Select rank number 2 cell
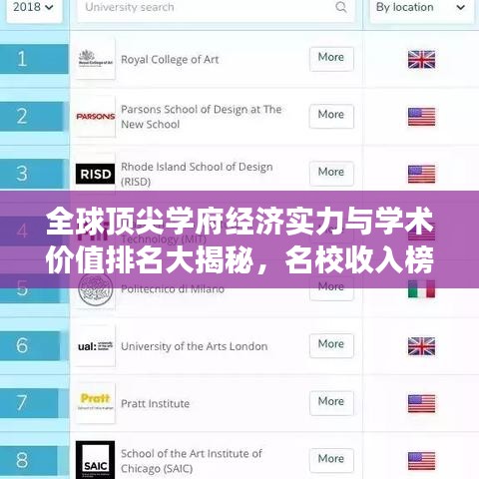This screenshot has height=479, width=479. [x=32, y=117]
